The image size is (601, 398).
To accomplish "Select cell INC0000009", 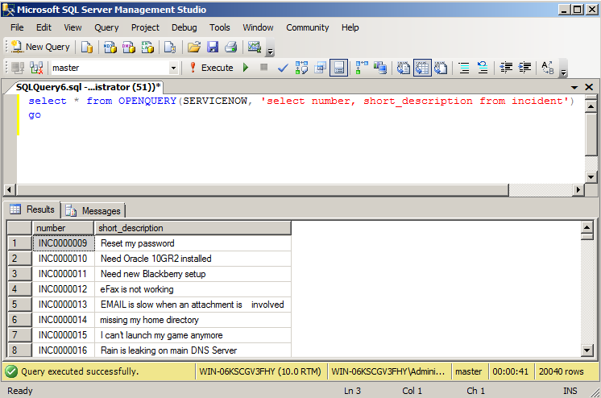I will coord(64,243).
